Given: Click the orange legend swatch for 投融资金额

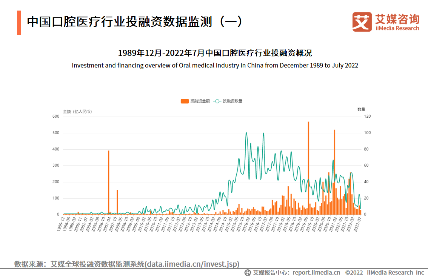Looking at the screenshot, I should (x=185, y=101).
